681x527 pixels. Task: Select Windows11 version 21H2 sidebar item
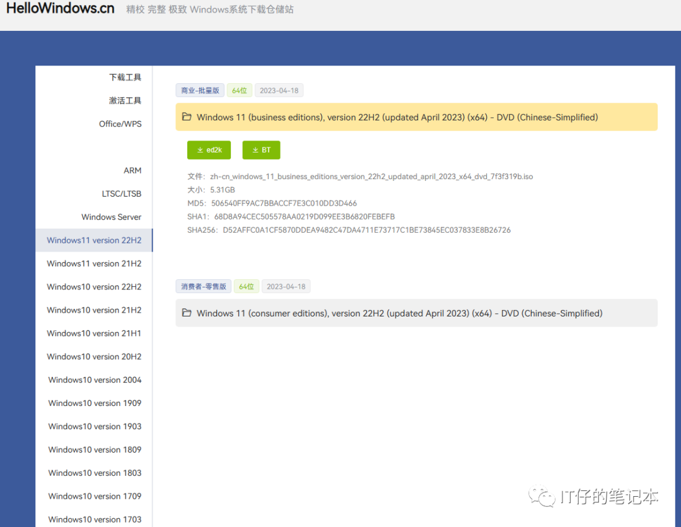(94, 263)
